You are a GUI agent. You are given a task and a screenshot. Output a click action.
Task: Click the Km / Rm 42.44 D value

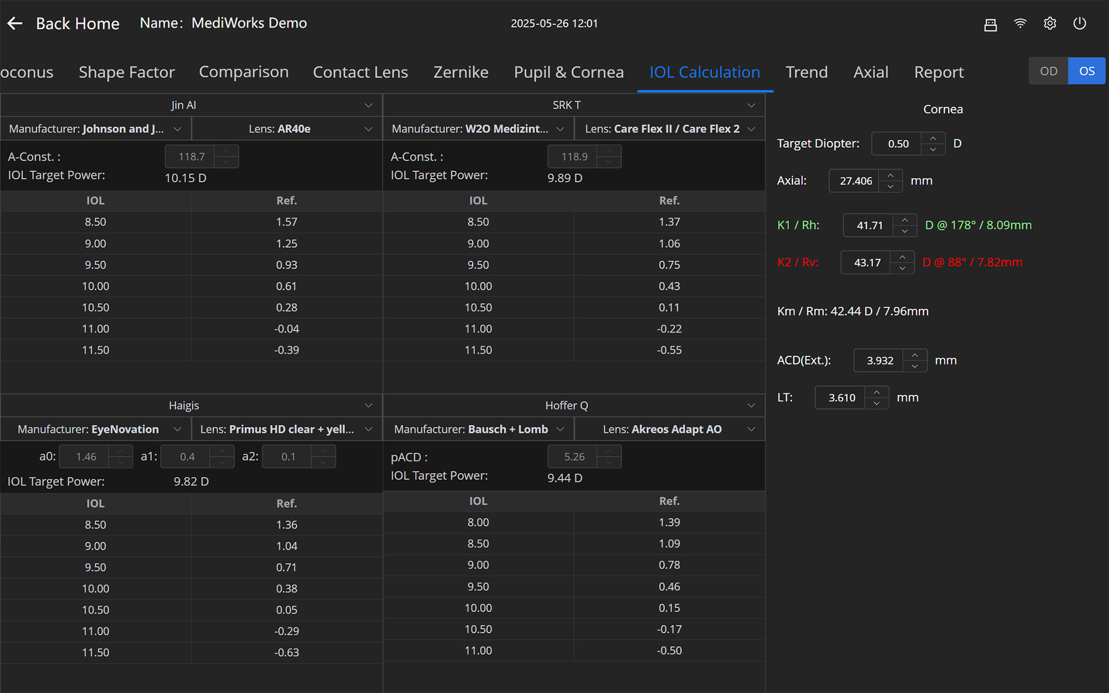tap(853, 311)
